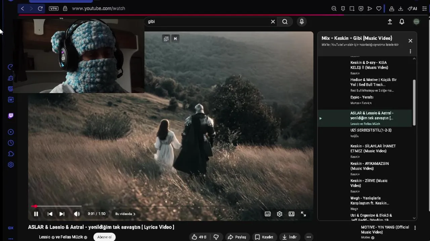The width and height of the screenshot is (430, 241).
Task: Toggle subtitles on the player
Action: 268,214
